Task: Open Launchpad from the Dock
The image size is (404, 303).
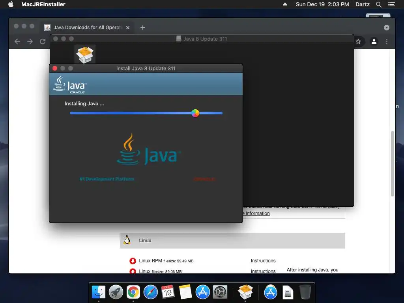Action: [x=116, y=292]
